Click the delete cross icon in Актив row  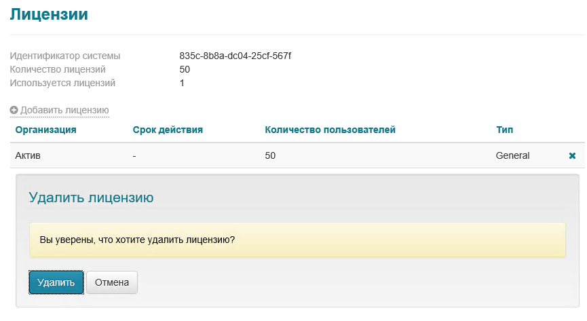pyautogui.click(x=572, y=155)
